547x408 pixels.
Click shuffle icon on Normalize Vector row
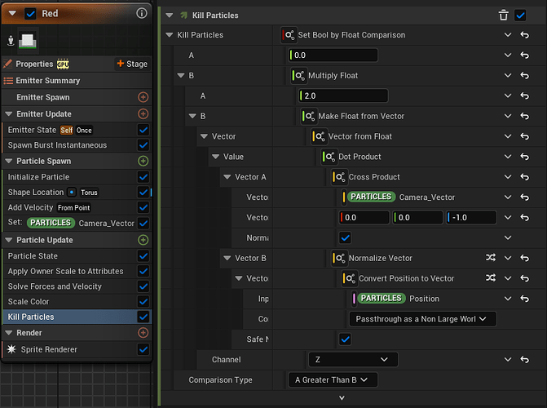tap(491, 258)
